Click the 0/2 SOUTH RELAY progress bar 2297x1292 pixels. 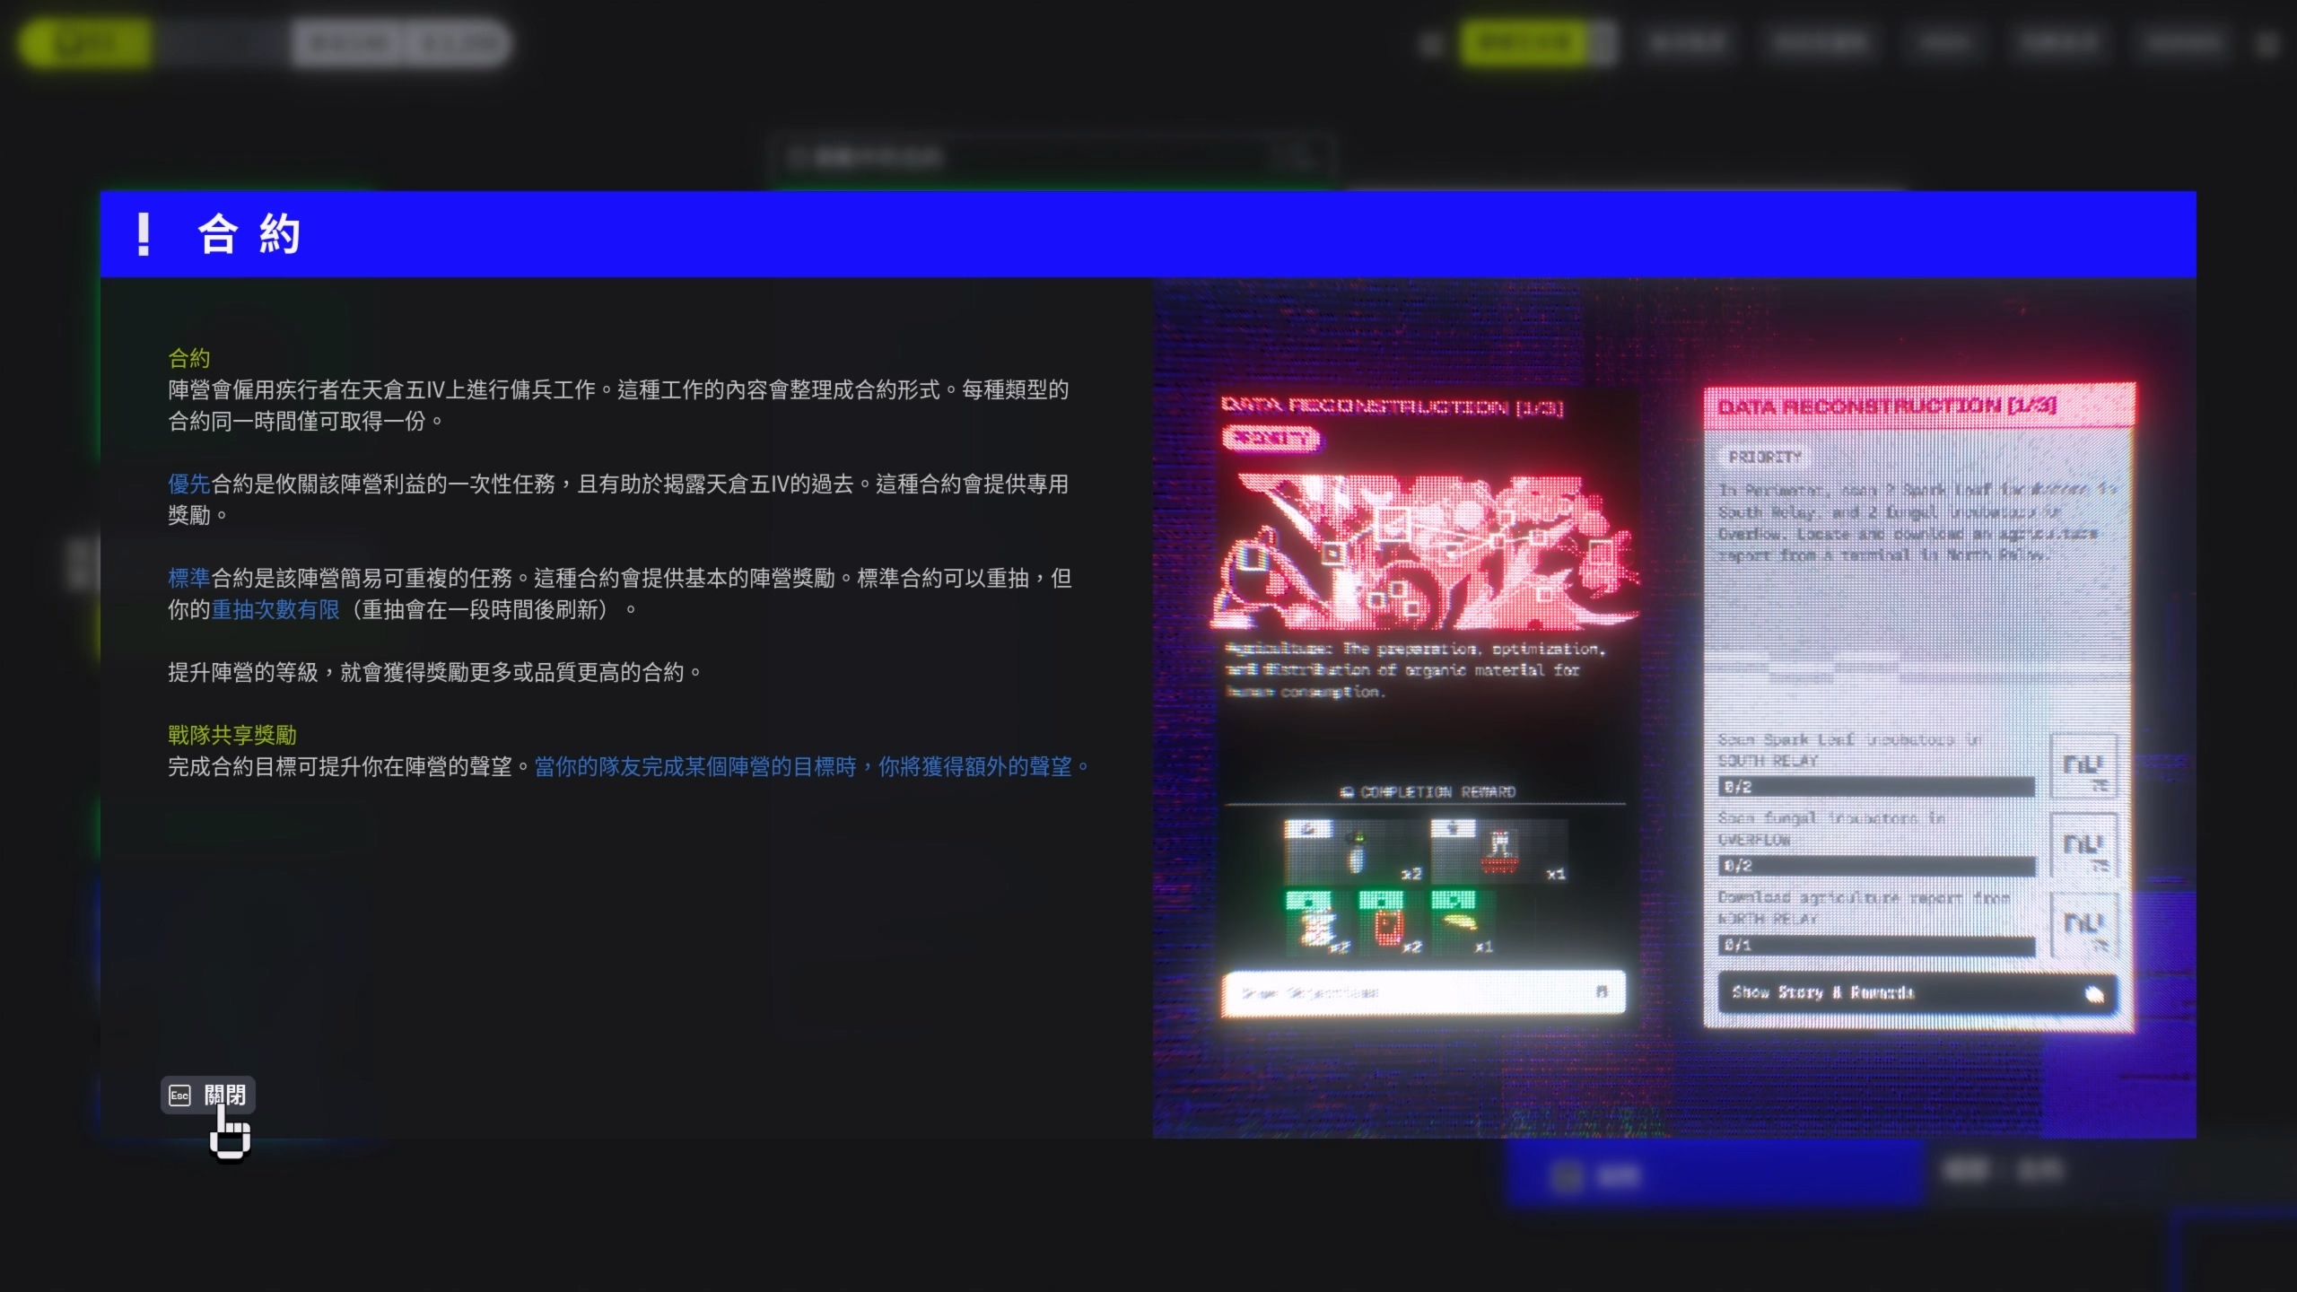coord(1875,787)
